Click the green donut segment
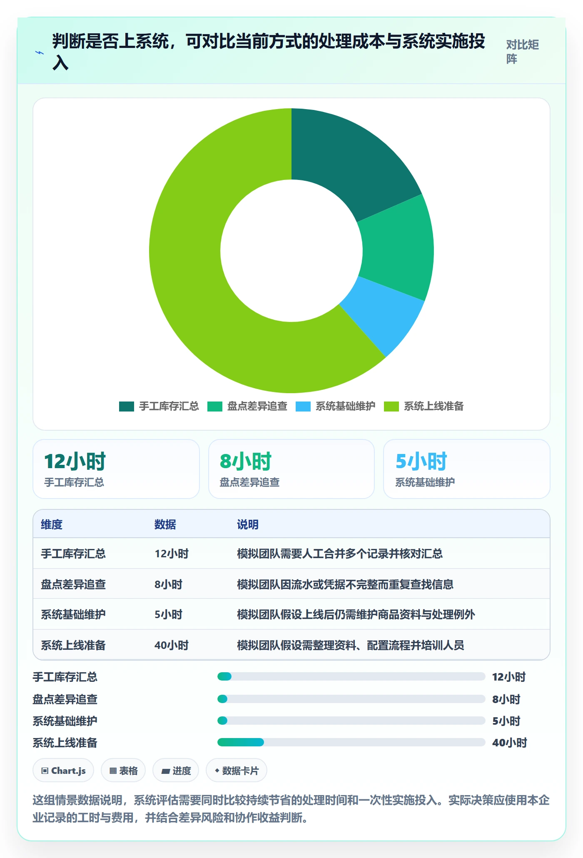Viewport: 583px width, 858px height. tap(396, 248)
